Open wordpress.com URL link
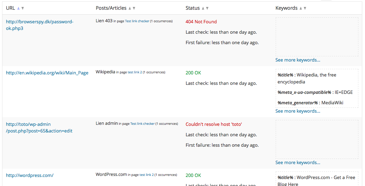Viewport: 365px width, 186px height. [30, 175]
